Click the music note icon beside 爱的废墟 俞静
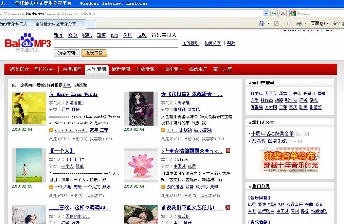Screen dimensions: 344x224 point(163,187)
